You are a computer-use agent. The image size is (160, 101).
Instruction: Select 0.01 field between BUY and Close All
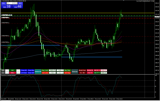click(18, 72)
